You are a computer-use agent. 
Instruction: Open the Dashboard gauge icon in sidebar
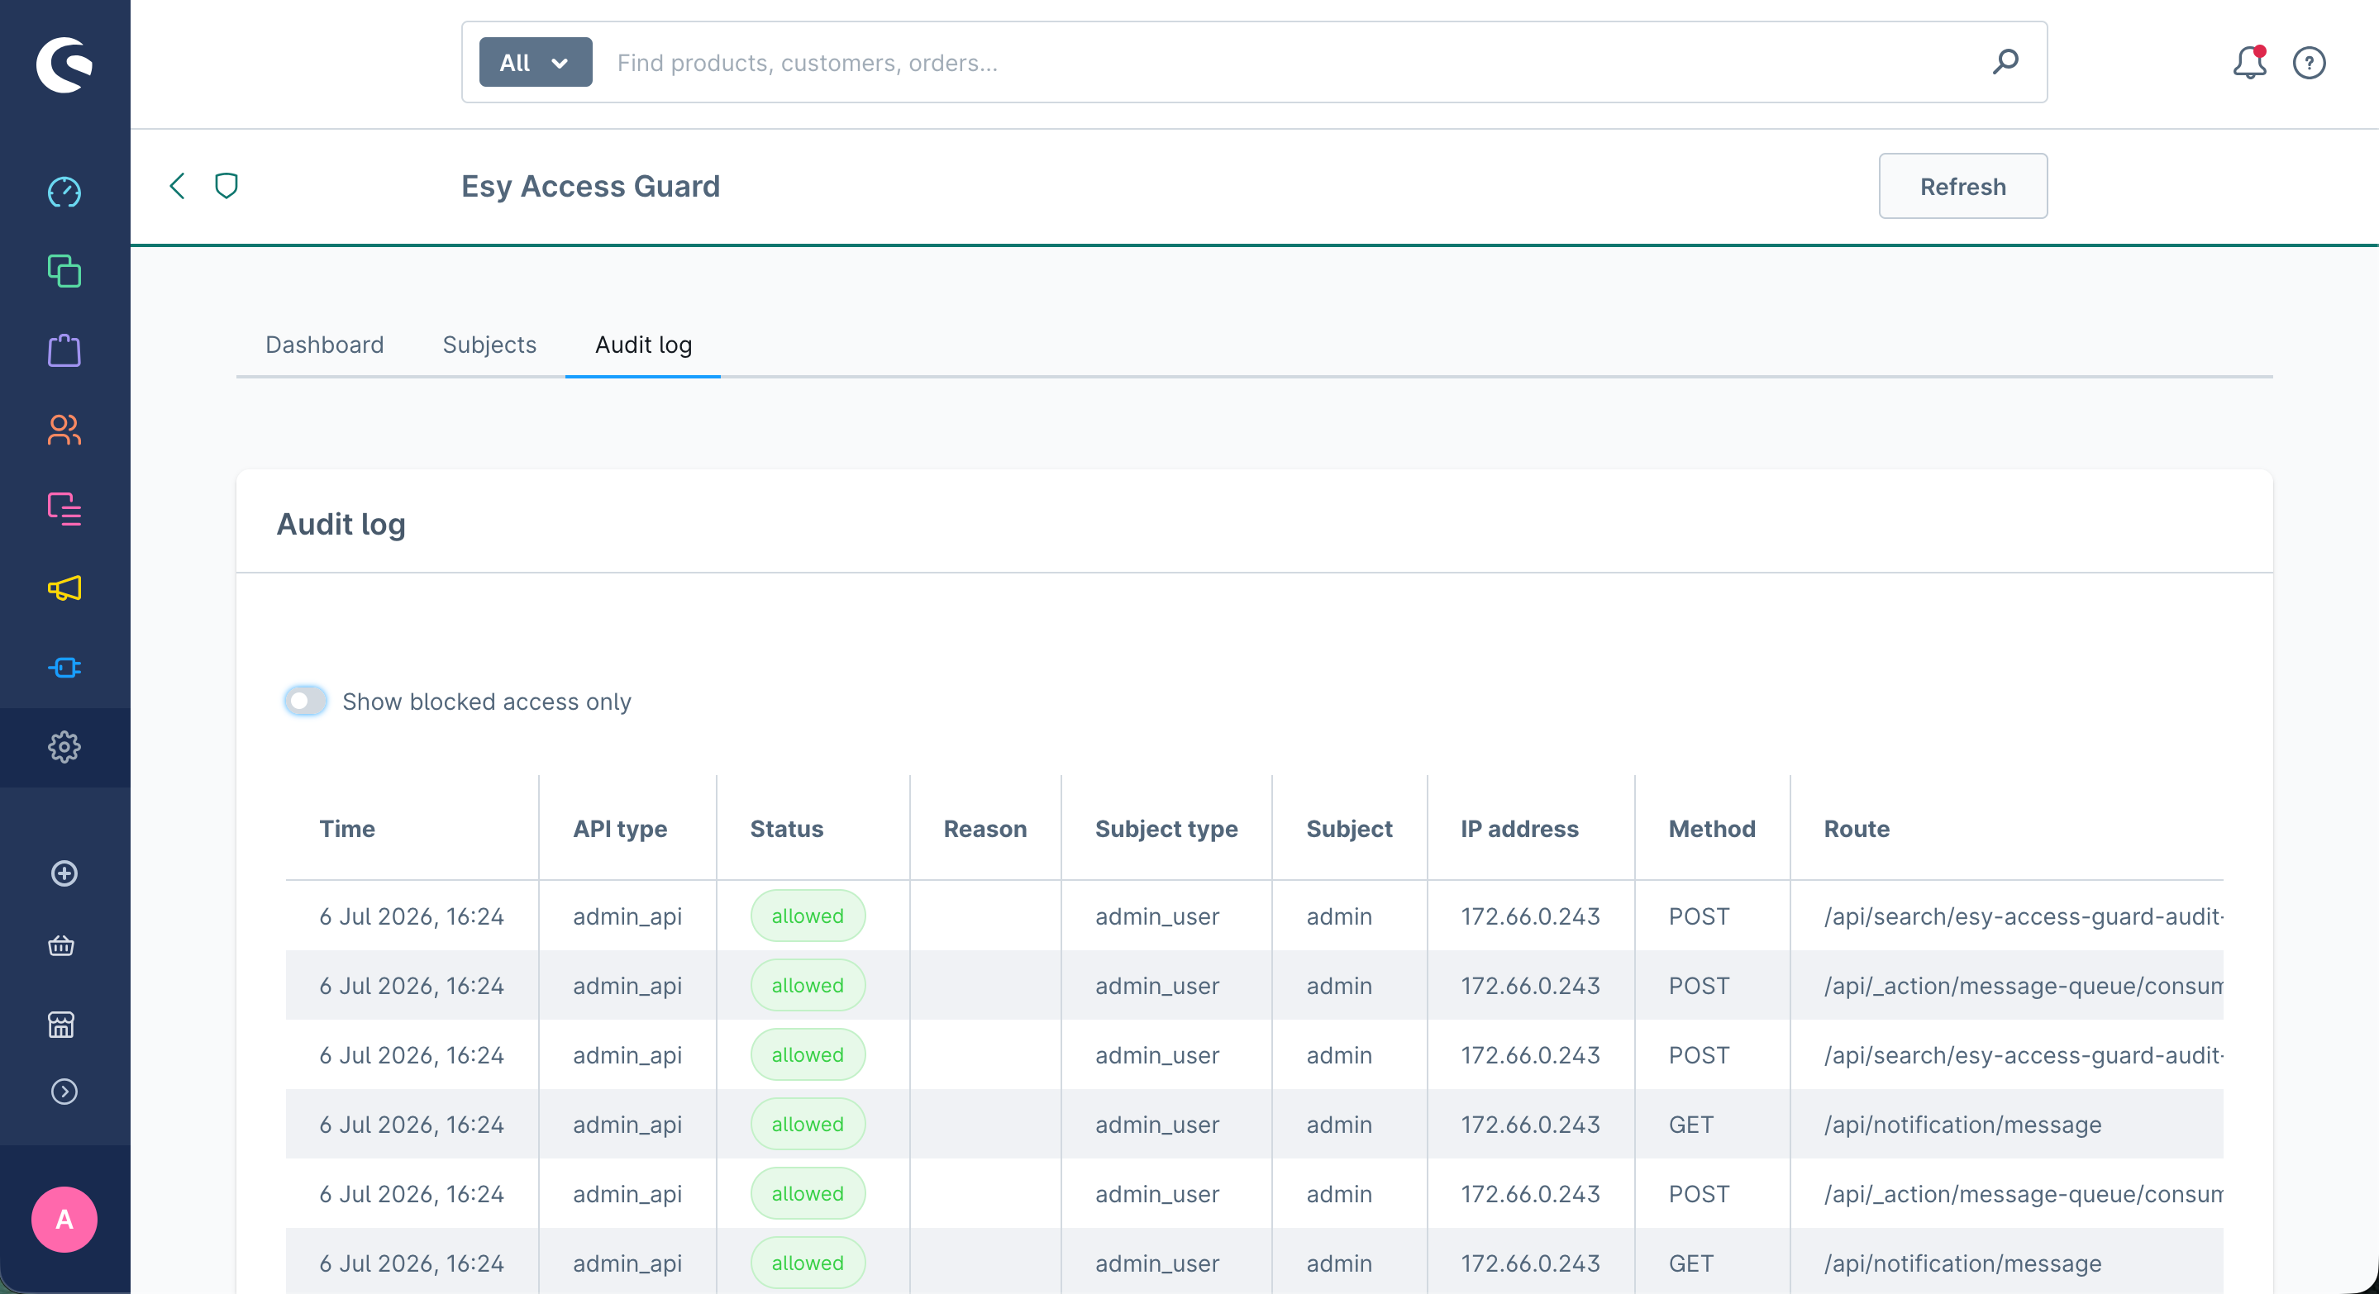[64, 193]
